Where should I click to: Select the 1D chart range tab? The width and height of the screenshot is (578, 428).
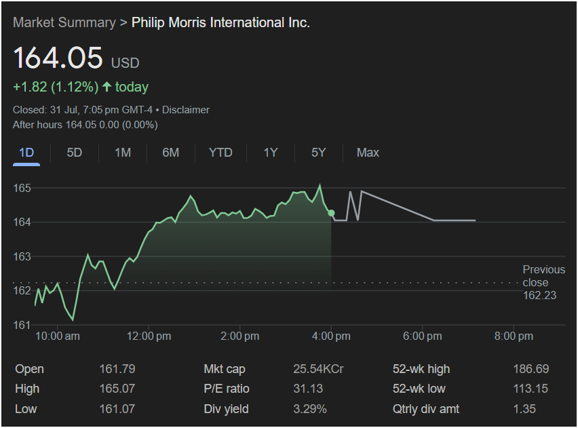pyautogui.click(x=26, y=153)
